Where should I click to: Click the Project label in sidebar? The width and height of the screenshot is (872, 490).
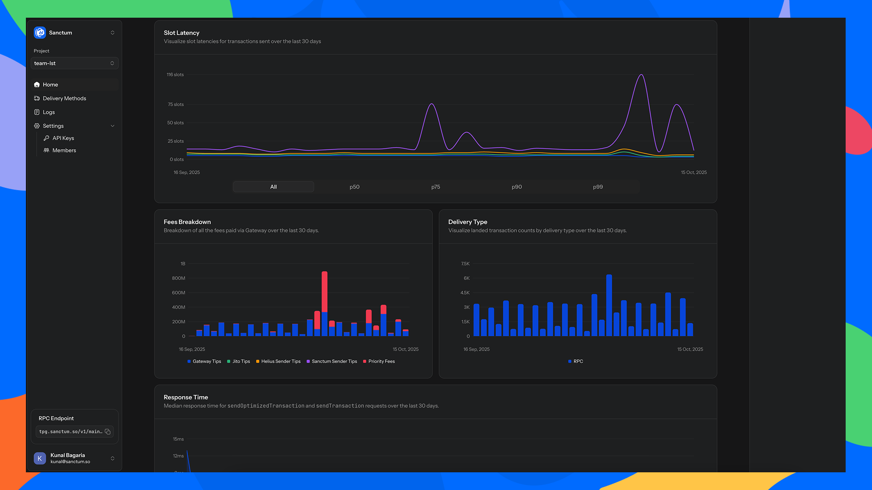point(41,51)
